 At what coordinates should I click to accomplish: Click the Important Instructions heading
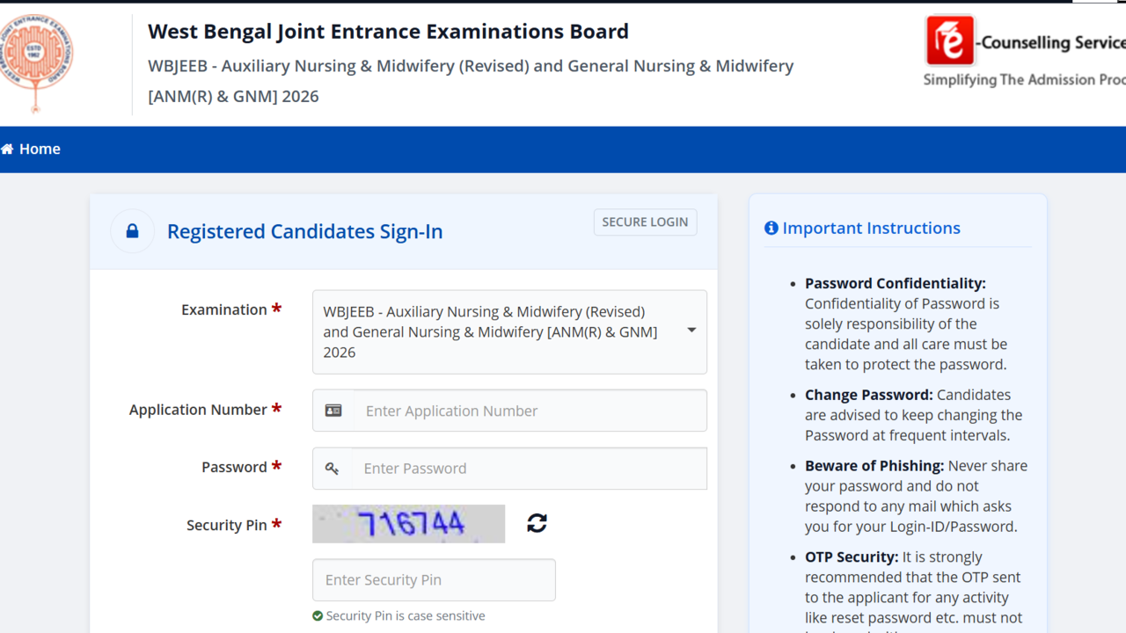(x=871, y=229)
